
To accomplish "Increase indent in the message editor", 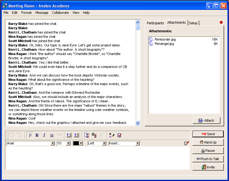I will [x=69, y=135].
